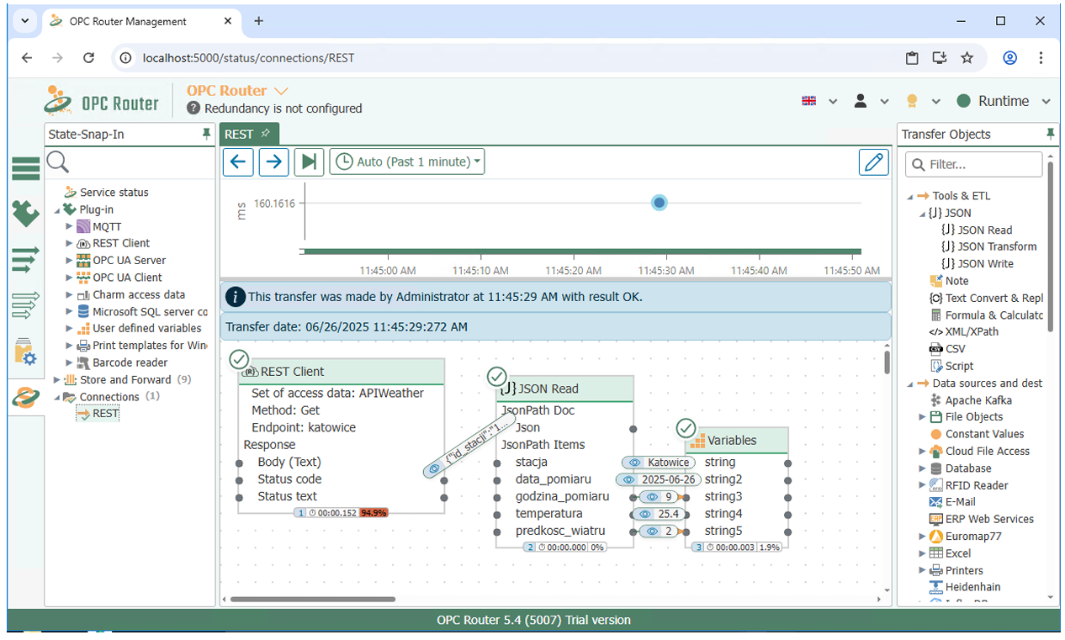The image size is (1065, 640).
Task: Click the data point on timeline chart
Action: 660,203
